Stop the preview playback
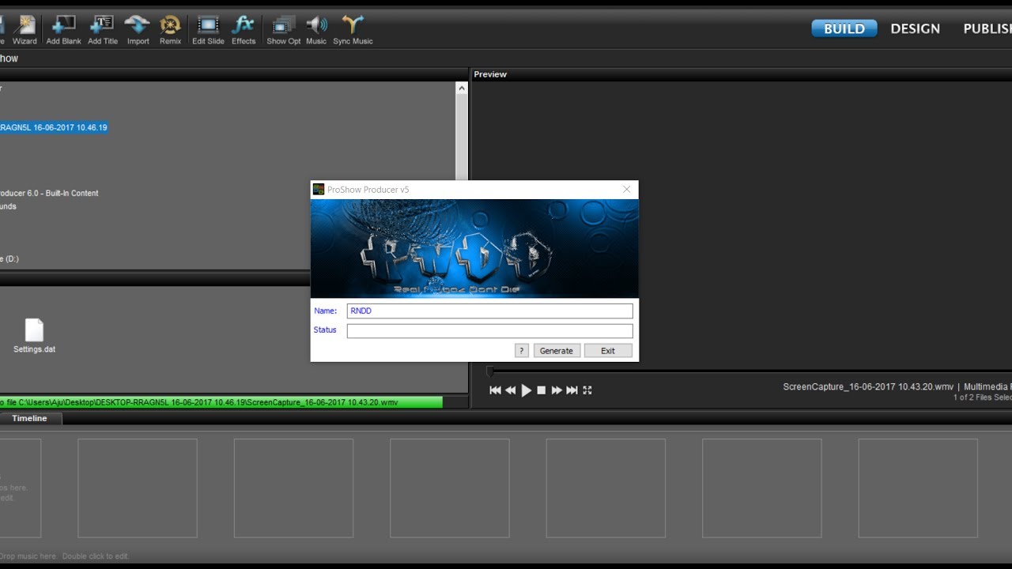This screenshot has height=569, width=1012. pos(542,390)
